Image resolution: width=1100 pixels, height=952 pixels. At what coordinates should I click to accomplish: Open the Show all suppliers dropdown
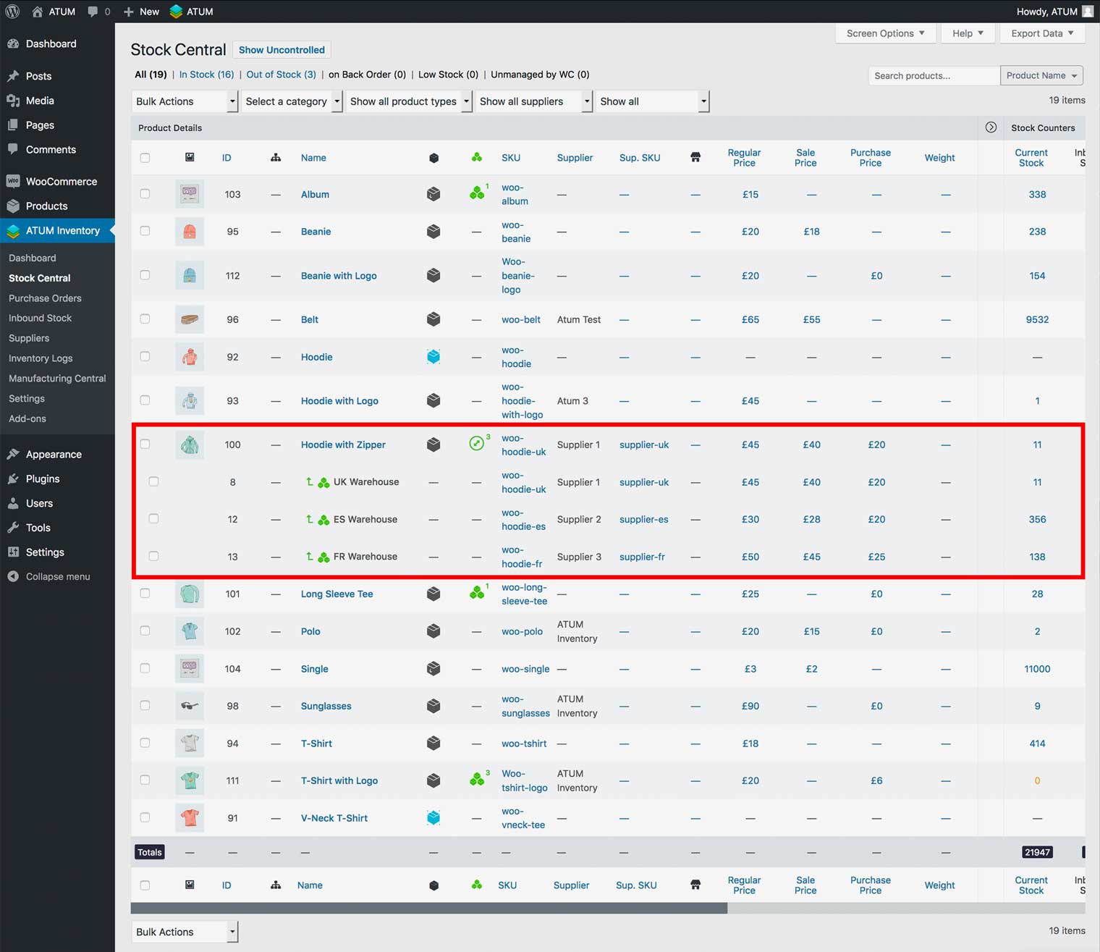coord(534,101)
